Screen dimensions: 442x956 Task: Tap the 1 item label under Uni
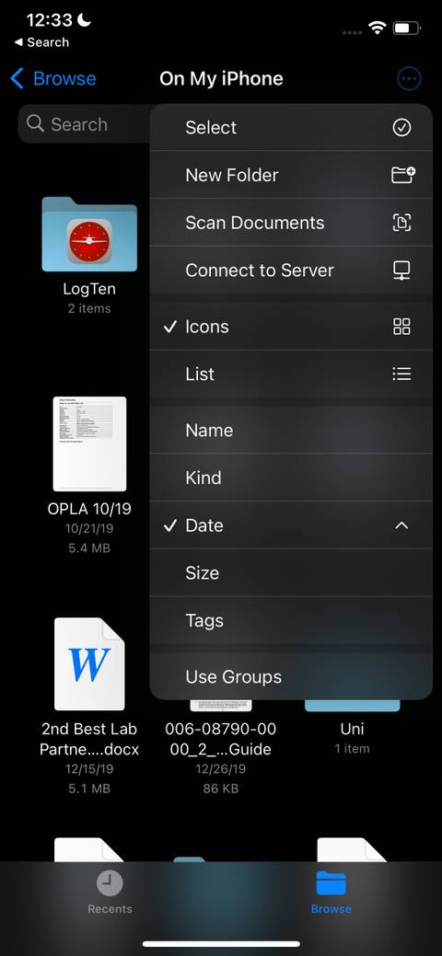pyautogui.click(x=353, y=749)
